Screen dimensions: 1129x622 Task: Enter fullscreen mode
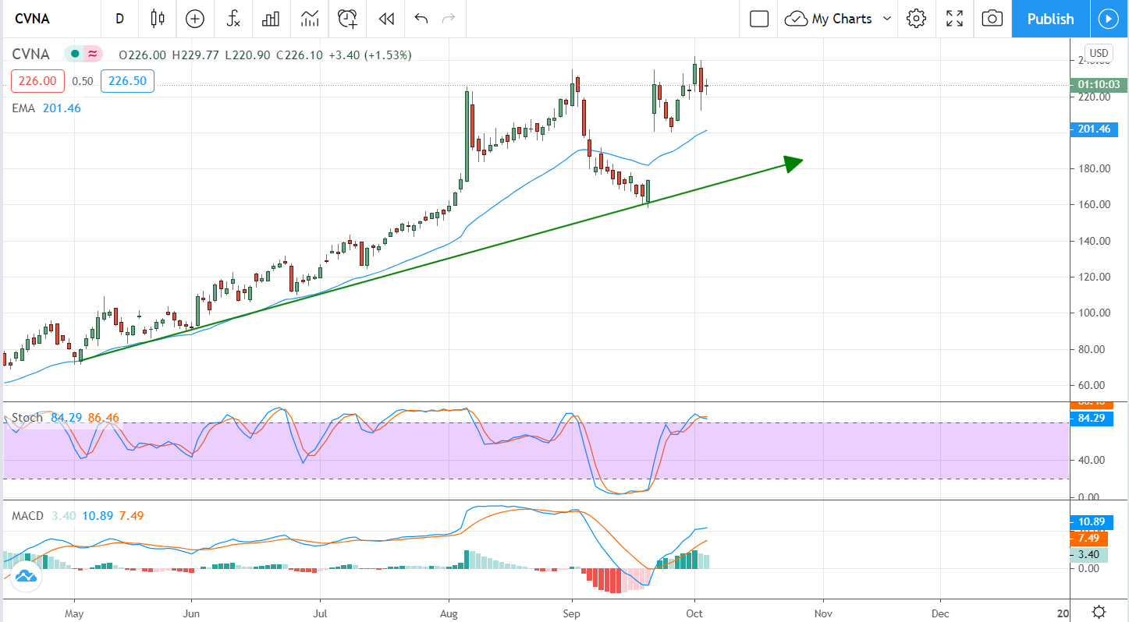click(x=954, y=19)
